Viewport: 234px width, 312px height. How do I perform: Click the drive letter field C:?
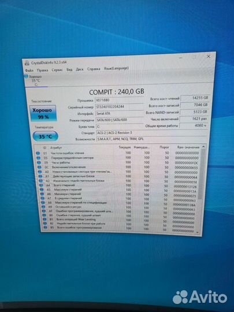tap(120, 127)
